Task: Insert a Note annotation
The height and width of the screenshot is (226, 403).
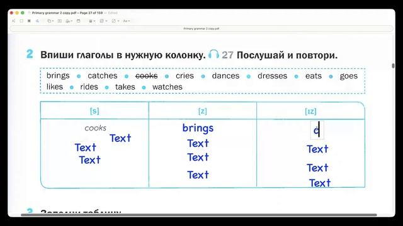Action: pos(78,21)
